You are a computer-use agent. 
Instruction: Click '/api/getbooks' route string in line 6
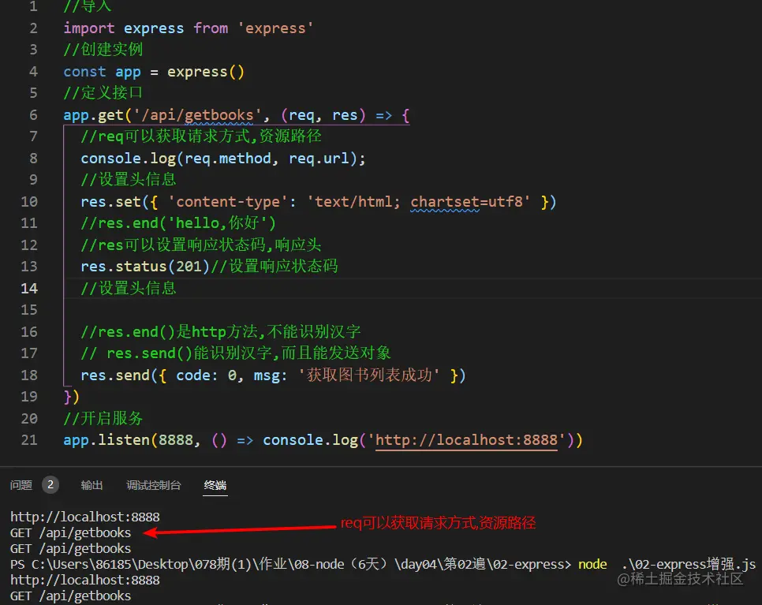[197, 115]
